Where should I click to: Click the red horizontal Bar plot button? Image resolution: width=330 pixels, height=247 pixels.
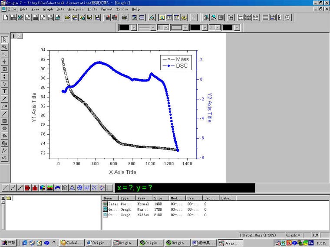tap(27, 188)
